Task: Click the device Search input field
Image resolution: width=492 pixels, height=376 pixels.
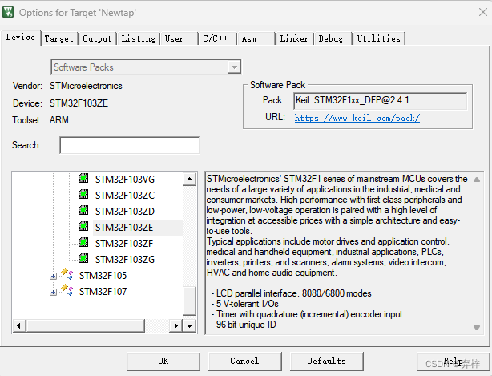Action: pyautogui.click(x=129, y=145)
